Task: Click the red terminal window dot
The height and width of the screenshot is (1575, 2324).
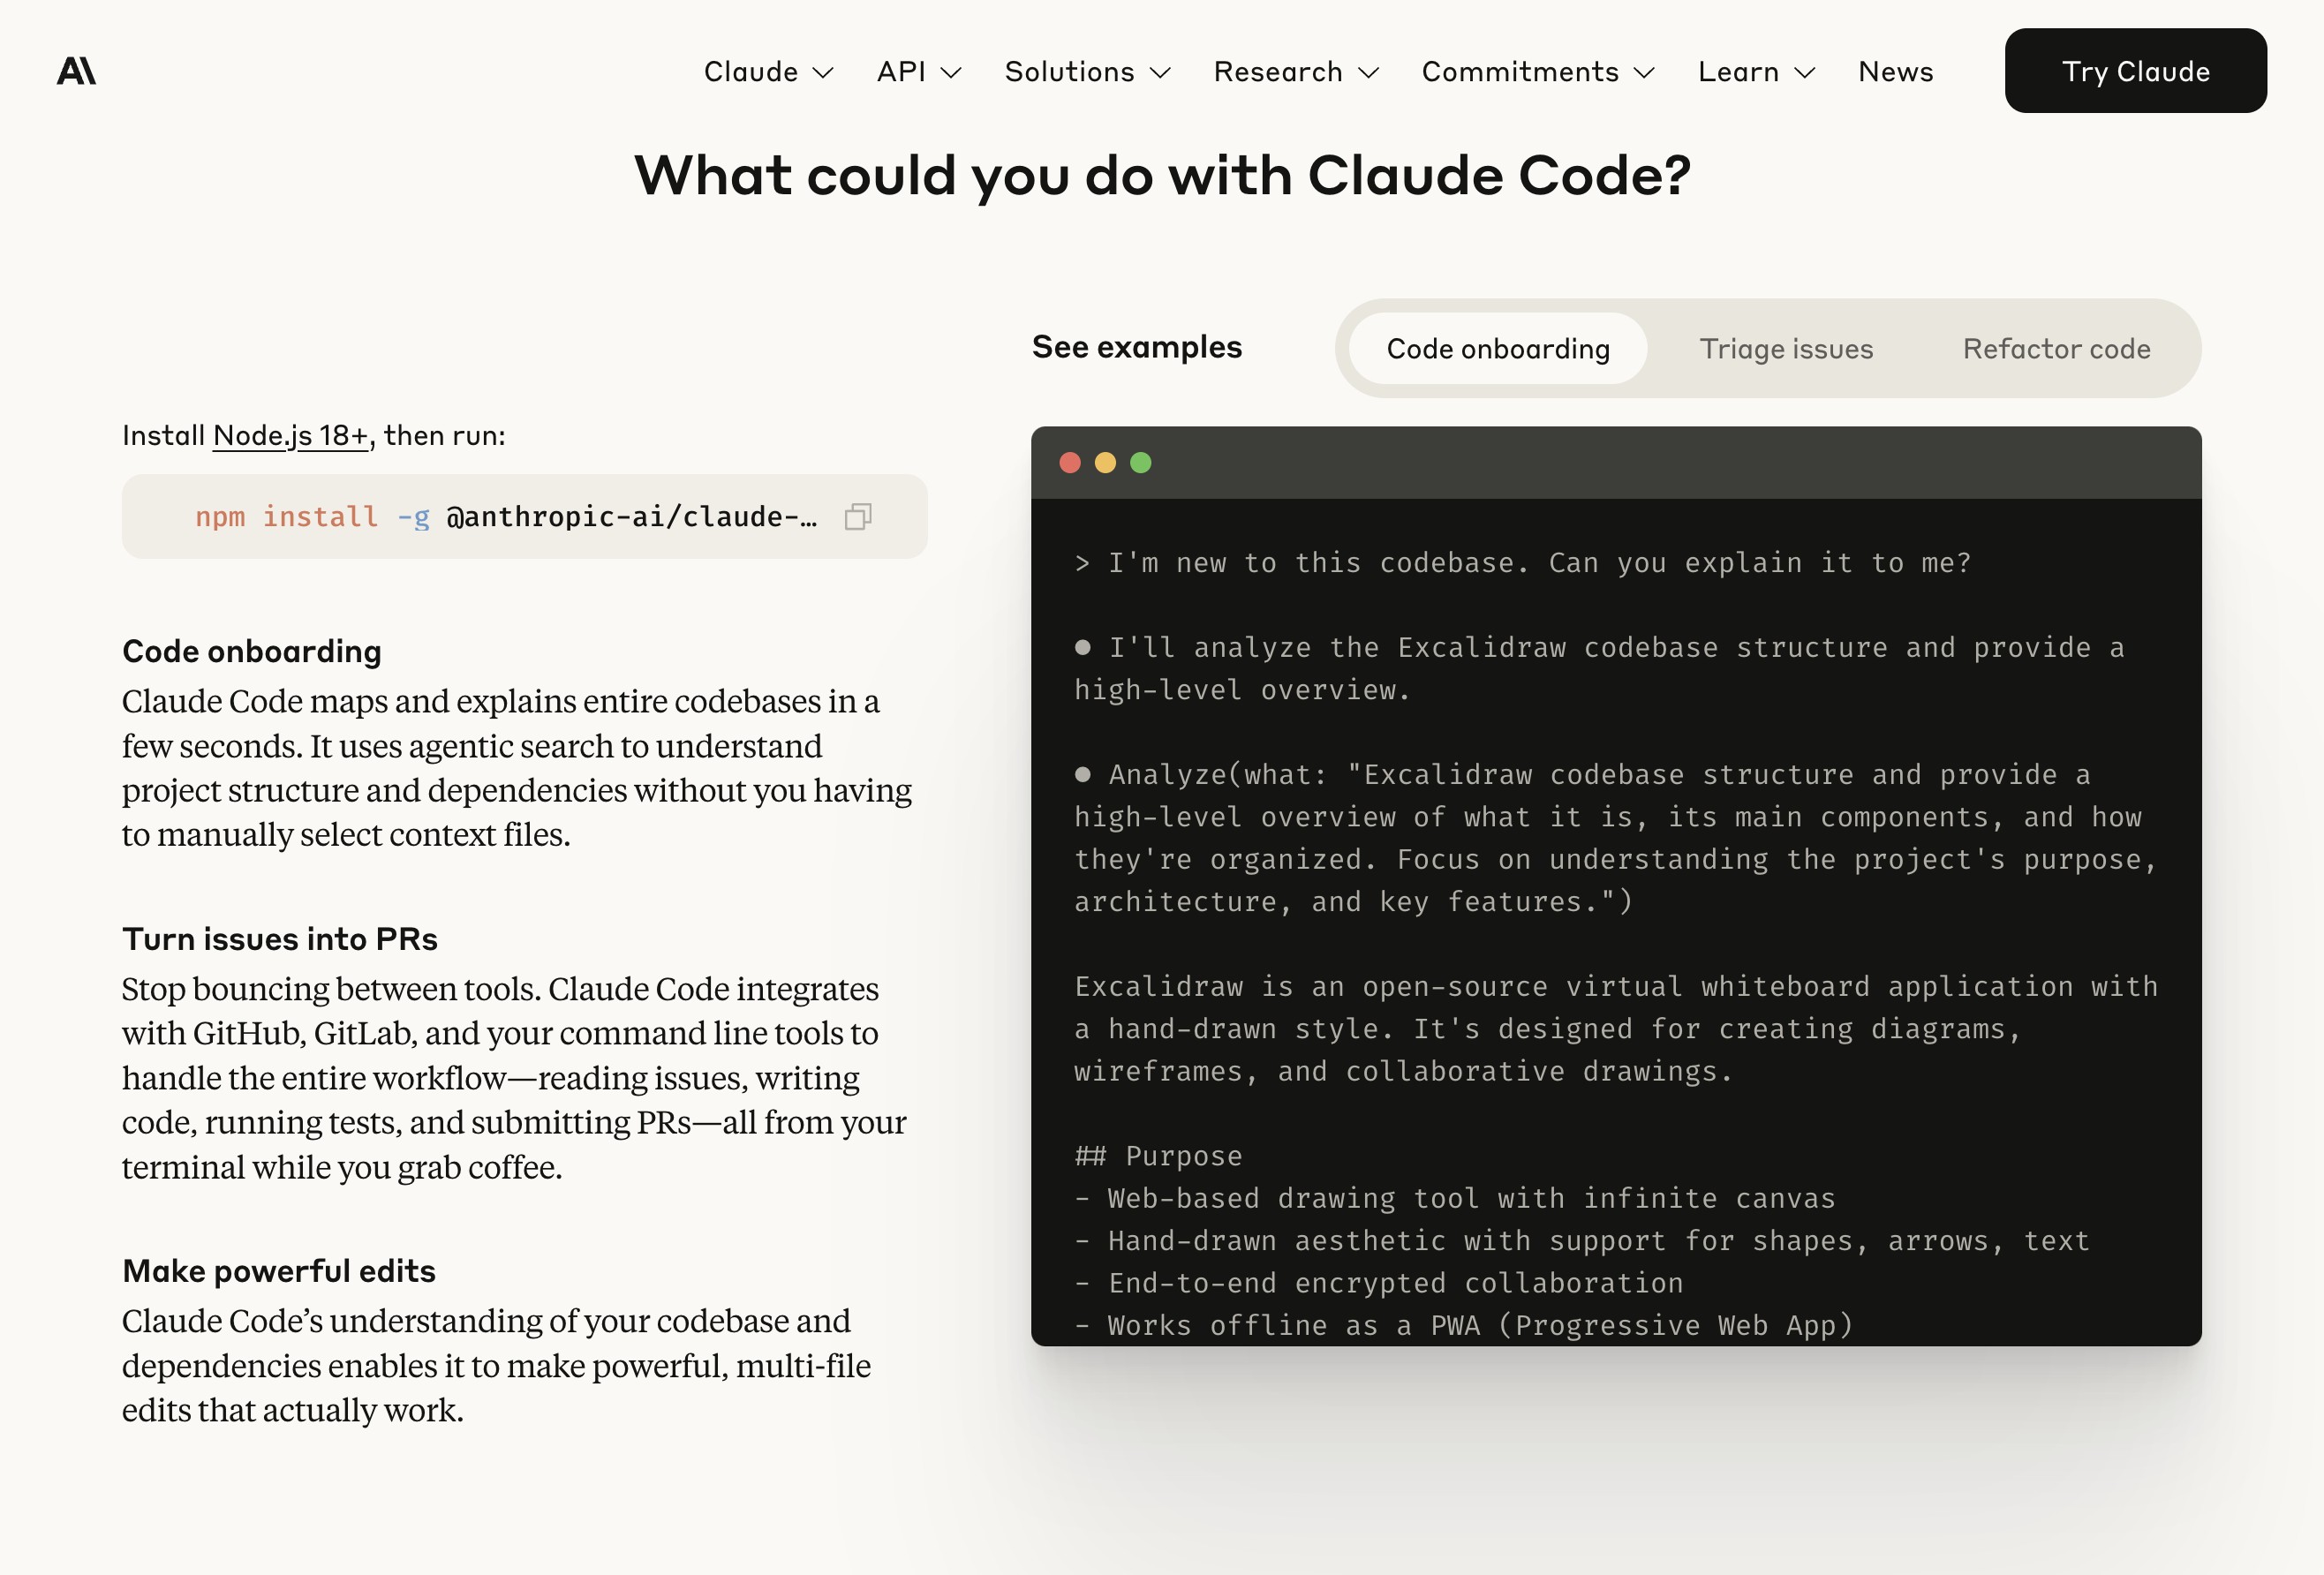Action: coord(1070,463)
